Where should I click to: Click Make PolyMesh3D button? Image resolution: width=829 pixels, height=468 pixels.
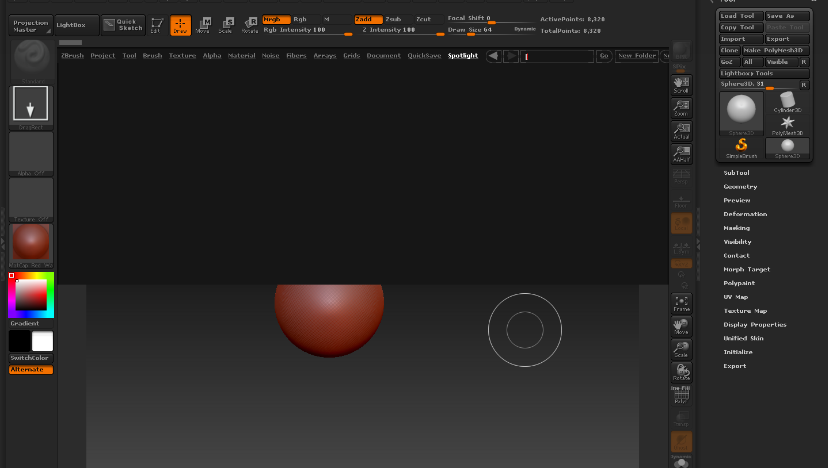click(776, 51)
